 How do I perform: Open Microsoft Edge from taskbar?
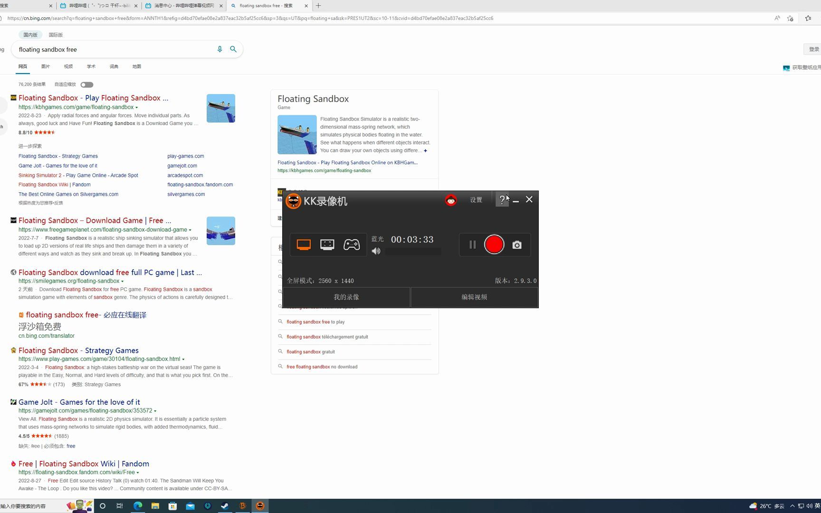pos(138,506)
